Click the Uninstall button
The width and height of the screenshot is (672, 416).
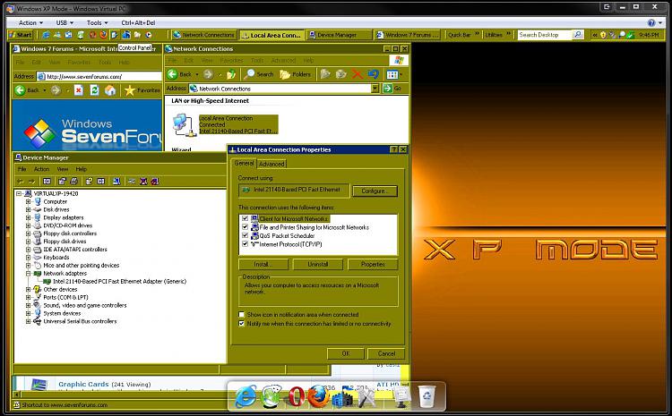coord(317,265)
